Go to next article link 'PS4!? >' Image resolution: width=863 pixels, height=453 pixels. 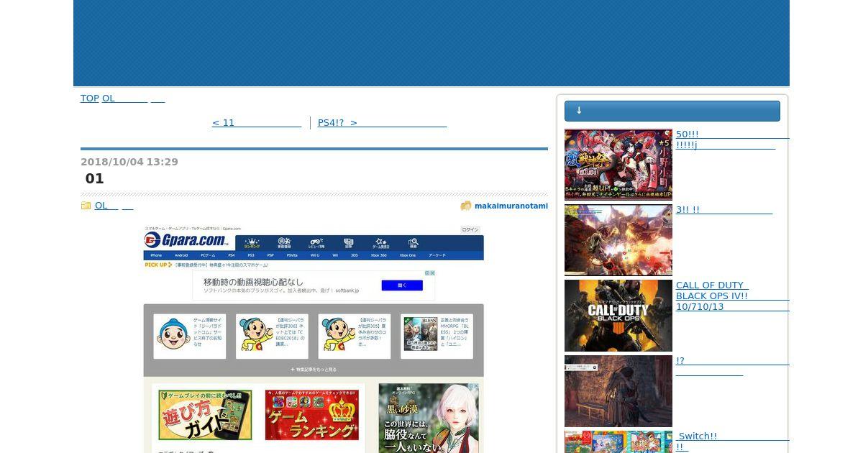click(382, 123)
